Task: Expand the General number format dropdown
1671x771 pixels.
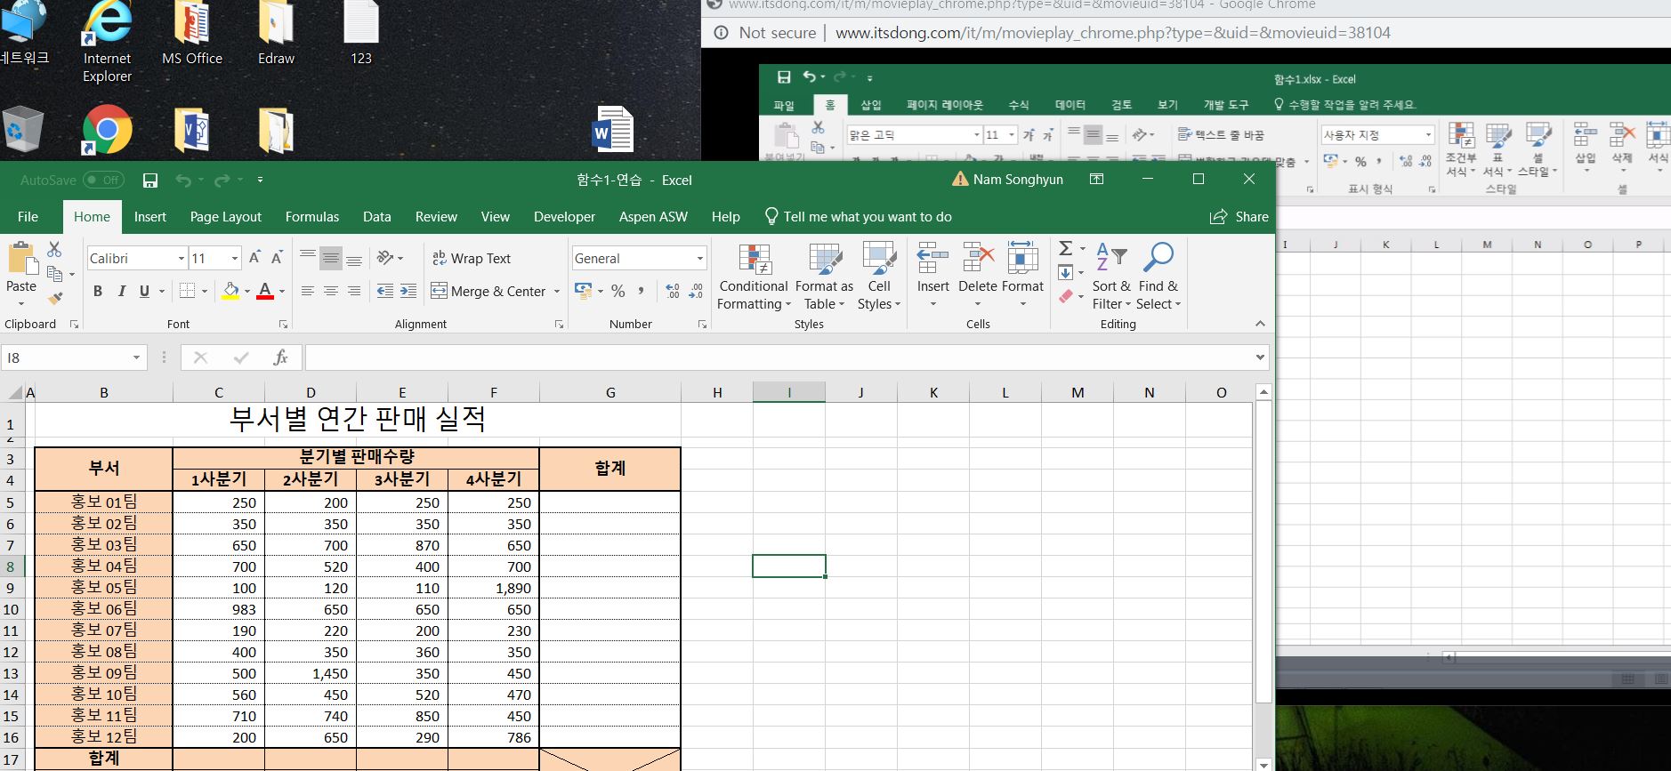Action: click(x=700, y=259)
